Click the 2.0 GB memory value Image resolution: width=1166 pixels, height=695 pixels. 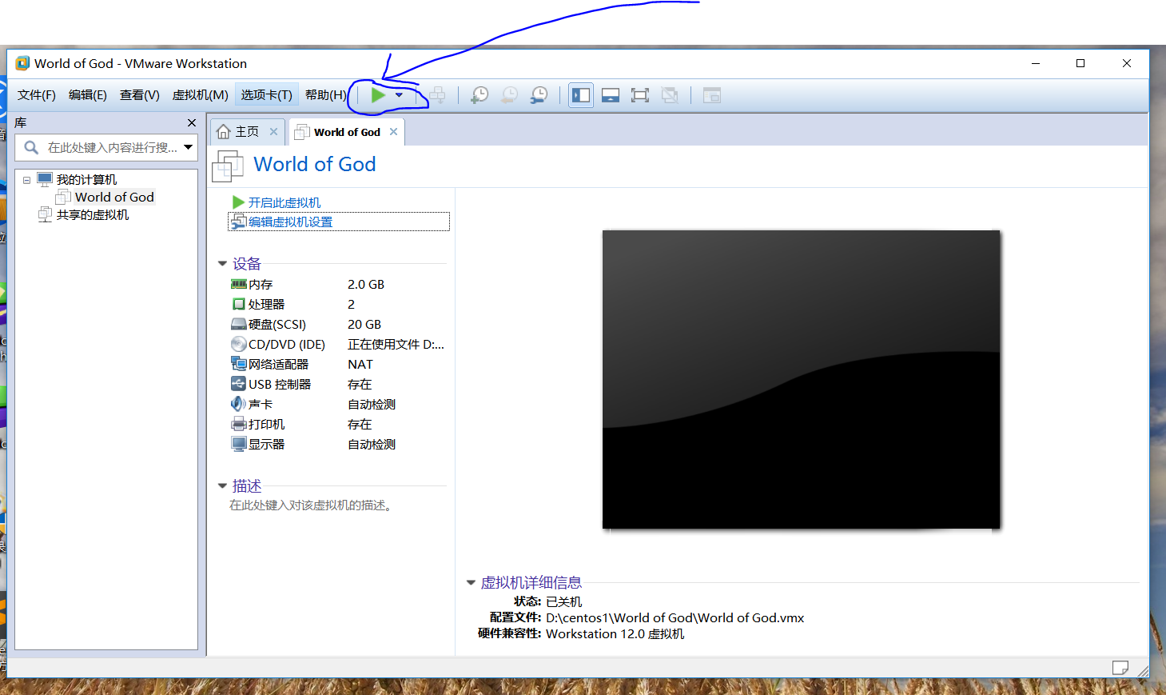[x=366, y=285]
